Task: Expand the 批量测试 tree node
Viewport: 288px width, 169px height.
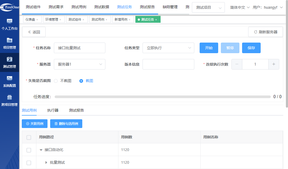Action: click(x=46, y=162)
